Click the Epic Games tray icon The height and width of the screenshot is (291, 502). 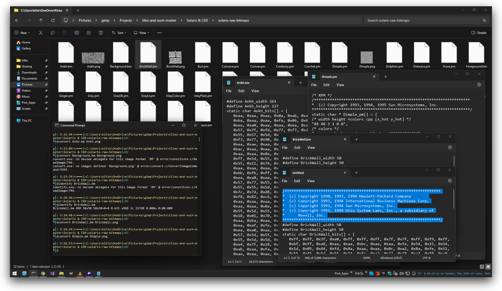pyautogui.click(x=384, y=273)
